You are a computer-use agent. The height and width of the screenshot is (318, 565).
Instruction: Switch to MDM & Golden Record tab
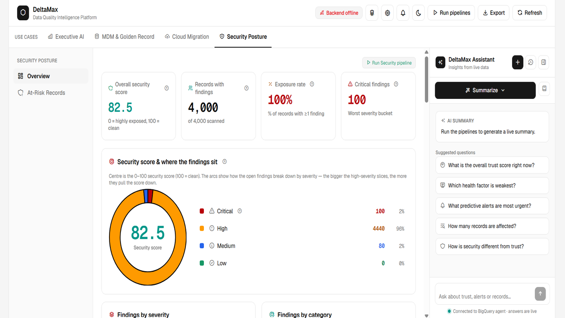point(124,37)
